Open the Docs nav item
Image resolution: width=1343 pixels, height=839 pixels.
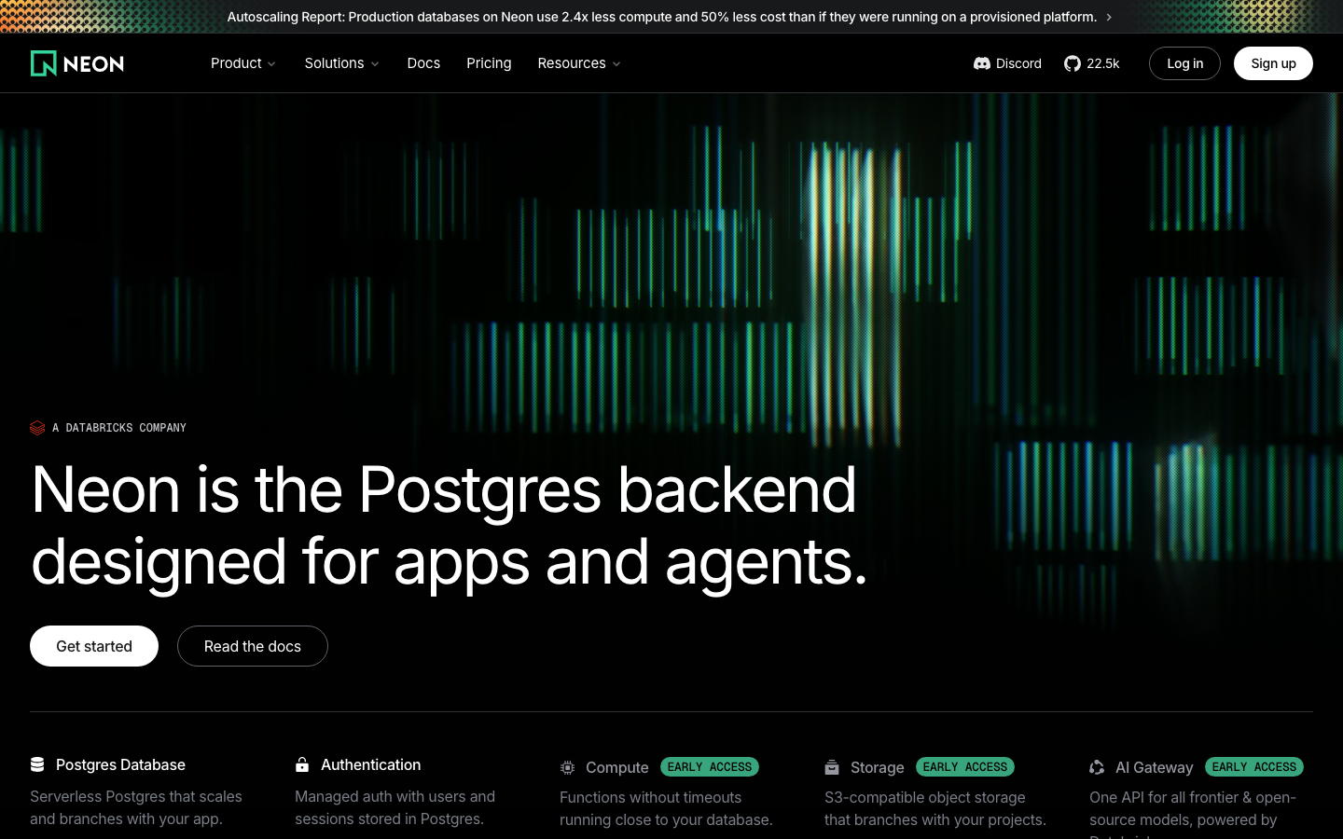coord(423,63)
